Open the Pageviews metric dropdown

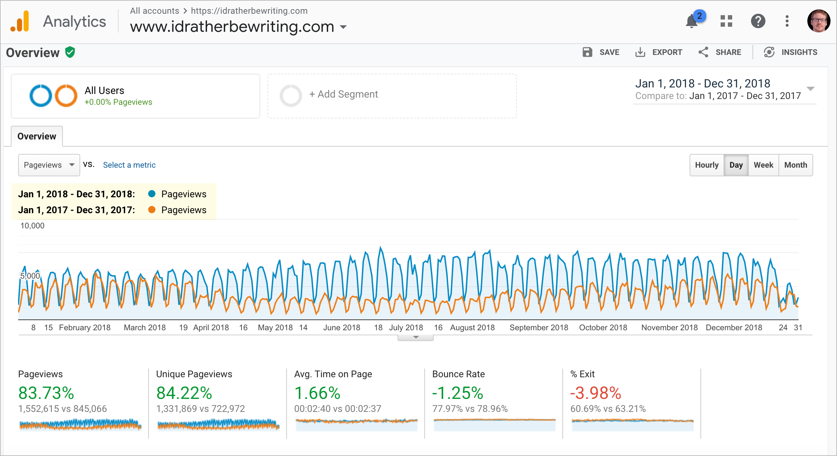tap(49, 165)
